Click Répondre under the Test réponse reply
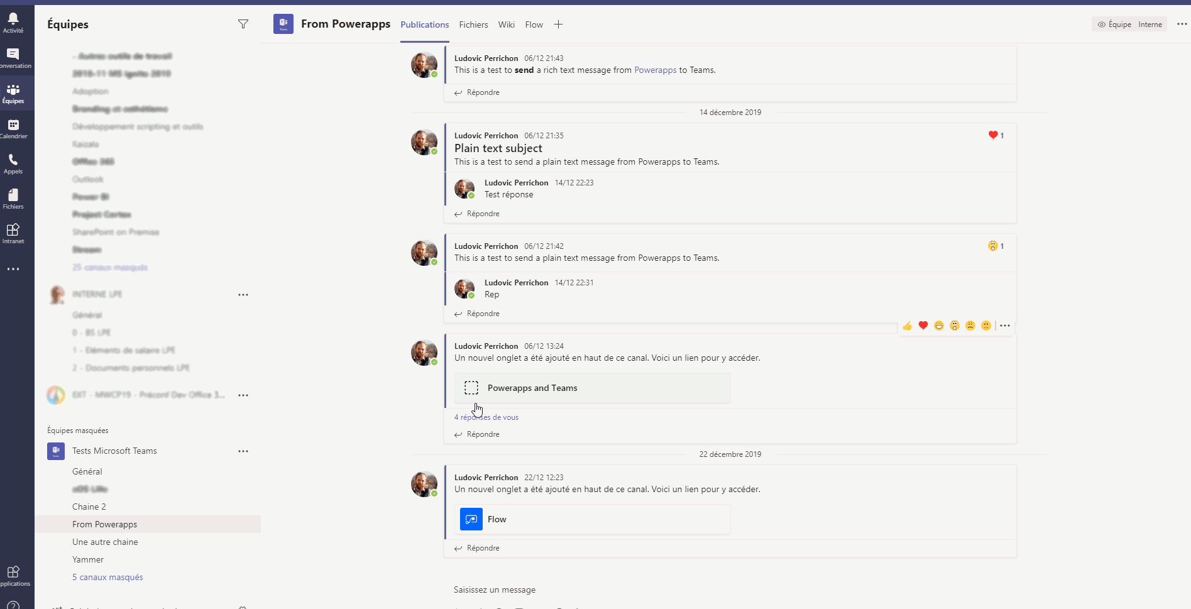 (x=477, y=214)
